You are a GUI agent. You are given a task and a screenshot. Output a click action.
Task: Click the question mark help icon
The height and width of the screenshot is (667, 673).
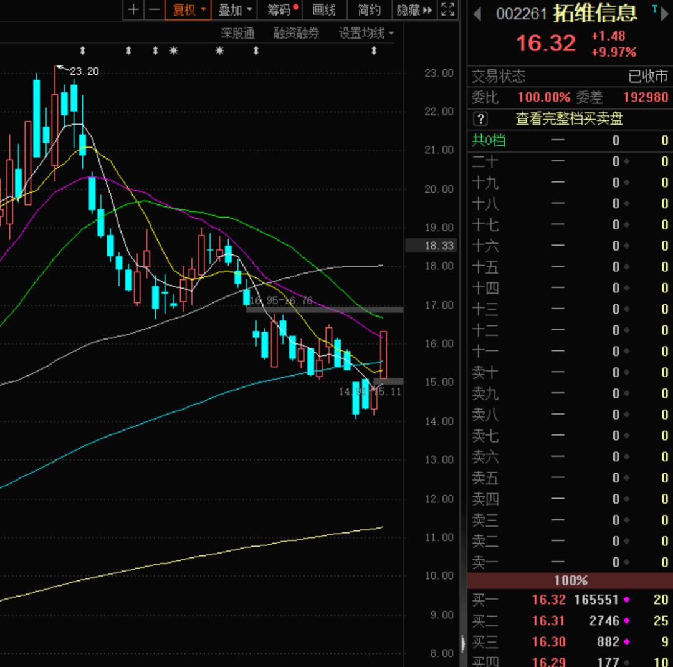point(480,118)
